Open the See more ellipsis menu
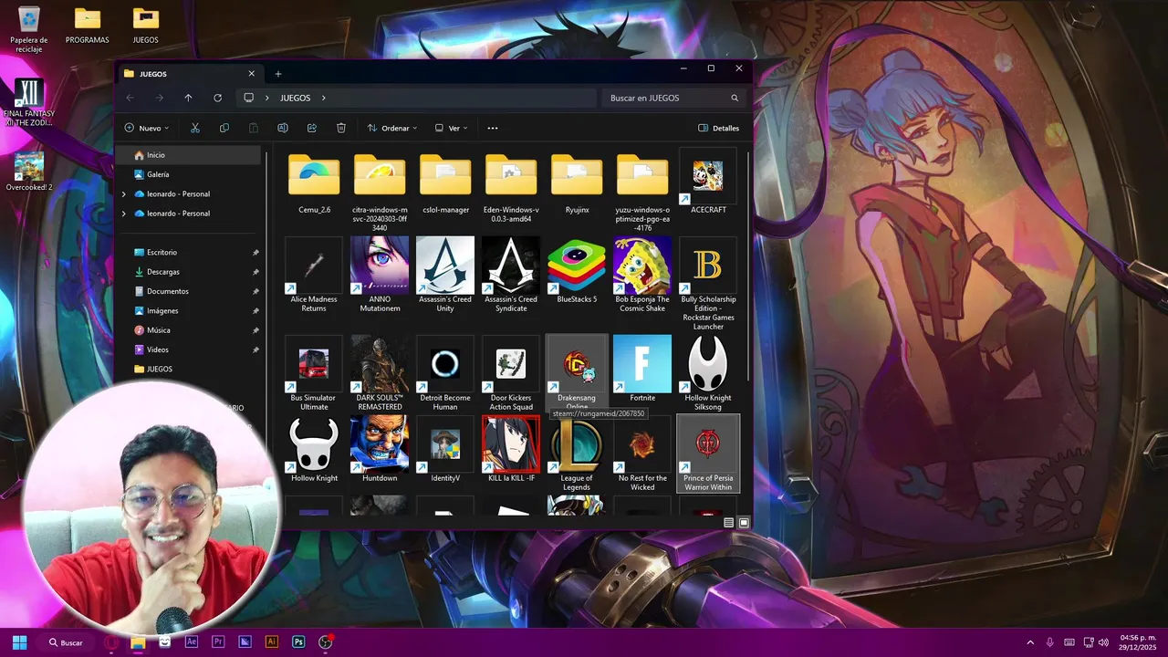 493,128
